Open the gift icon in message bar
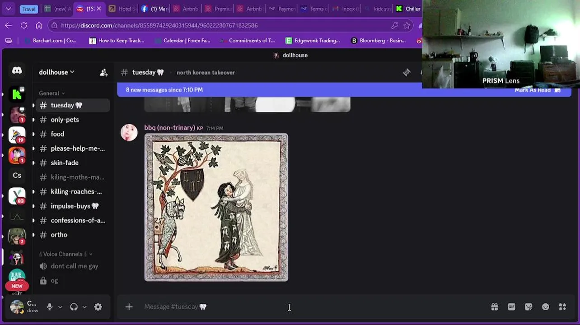 point(495,307)
